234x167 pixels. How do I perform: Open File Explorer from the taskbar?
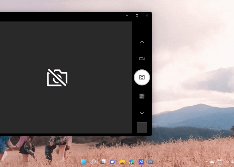[x=122, y=162]
